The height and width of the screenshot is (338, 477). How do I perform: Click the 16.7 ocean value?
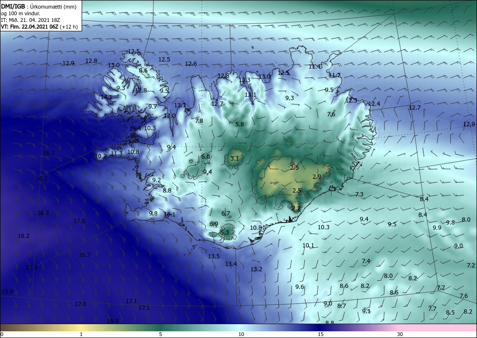[x=84, y=255]
